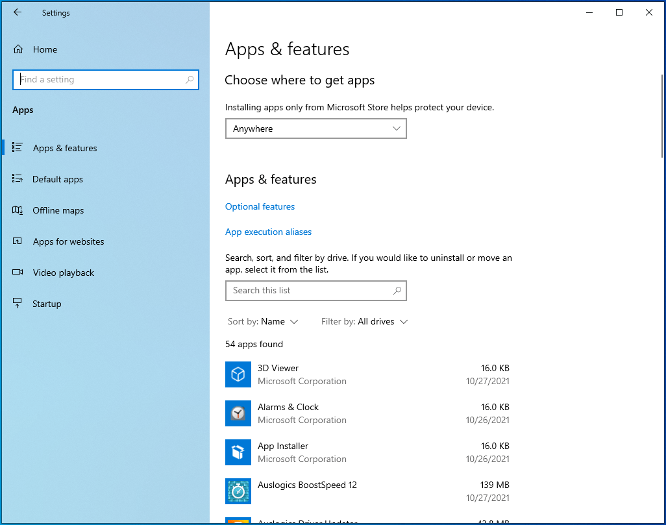Image resolution: width=666 pixels, height=525 pixels.
Task: Click the App Installer app icon
Action: [x=238, y=452]
